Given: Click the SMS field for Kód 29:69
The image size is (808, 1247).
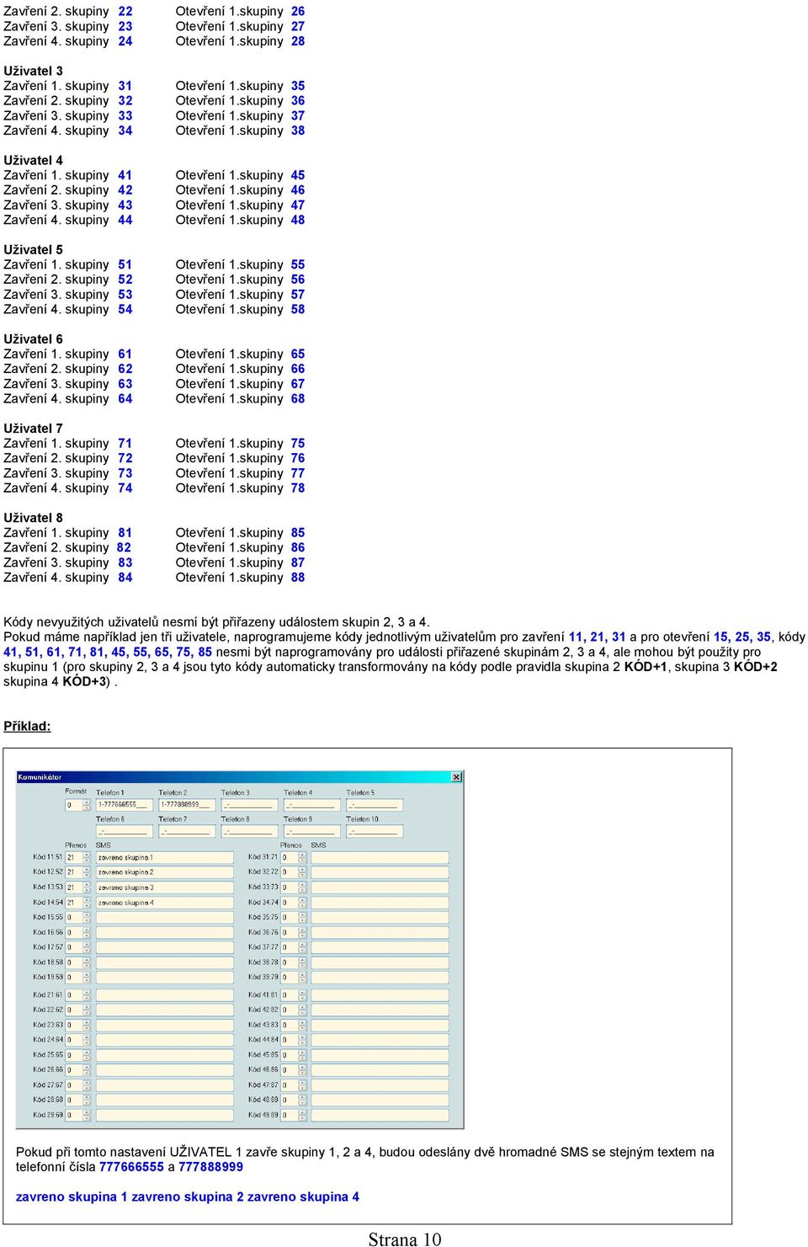Looking at the screenshot, I should tap(165, 1115).
